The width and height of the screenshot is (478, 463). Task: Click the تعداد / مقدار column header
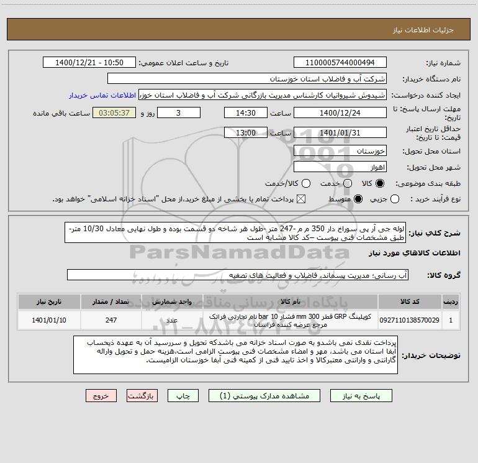point(111,301)
